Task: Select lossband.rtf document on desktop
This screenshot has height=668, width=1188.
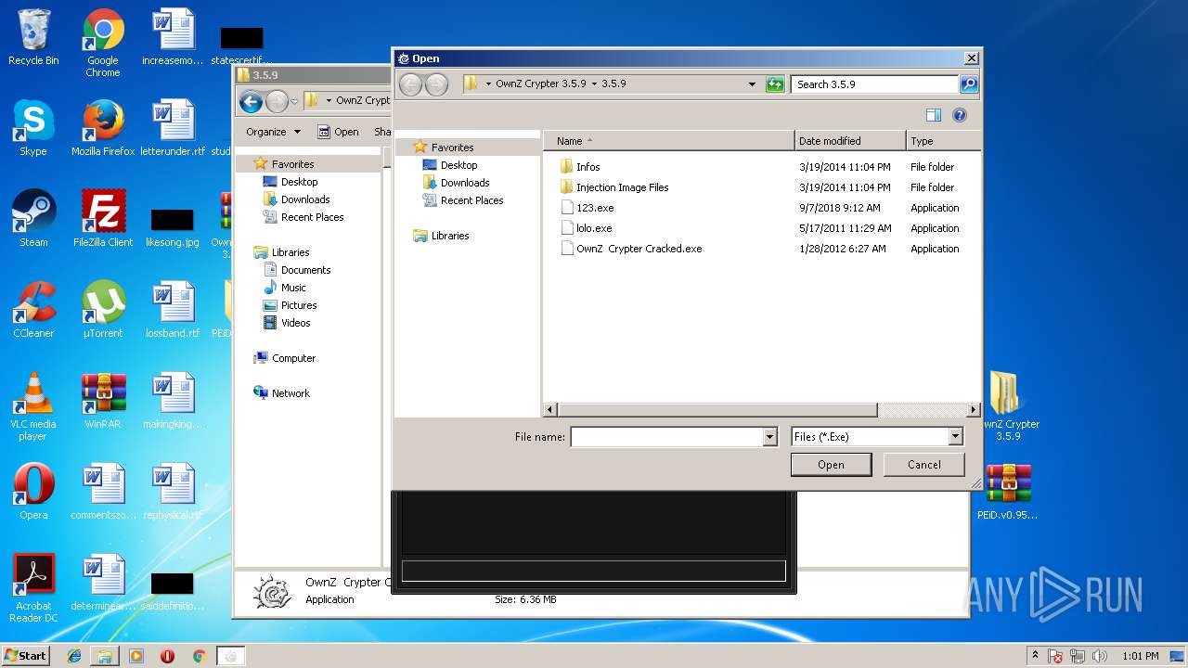Action: 173,310
